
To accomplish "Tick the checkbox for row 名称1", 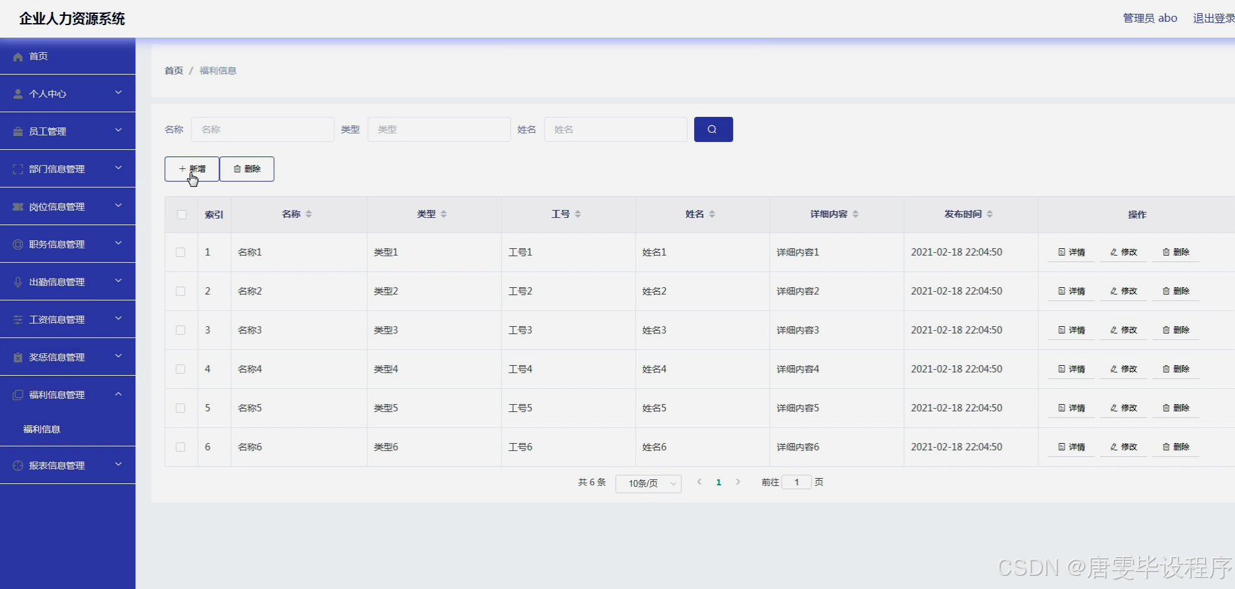I will click(x=180, y=252).
